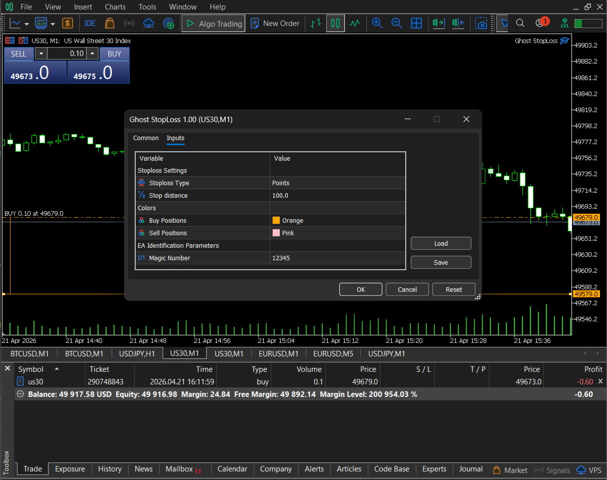Open the Market shopping bag icon
Screen dimensions: 607x480
(x=110, y=24)
